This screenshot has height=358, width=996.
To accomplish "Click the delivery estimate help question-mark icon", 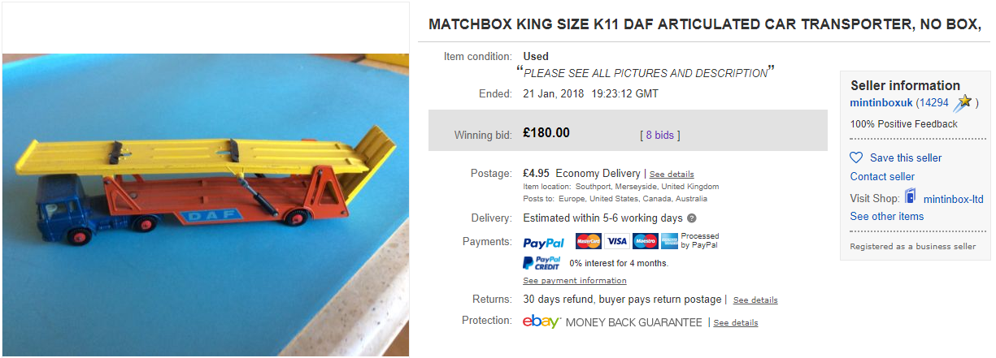I will (x=692, y=218).
